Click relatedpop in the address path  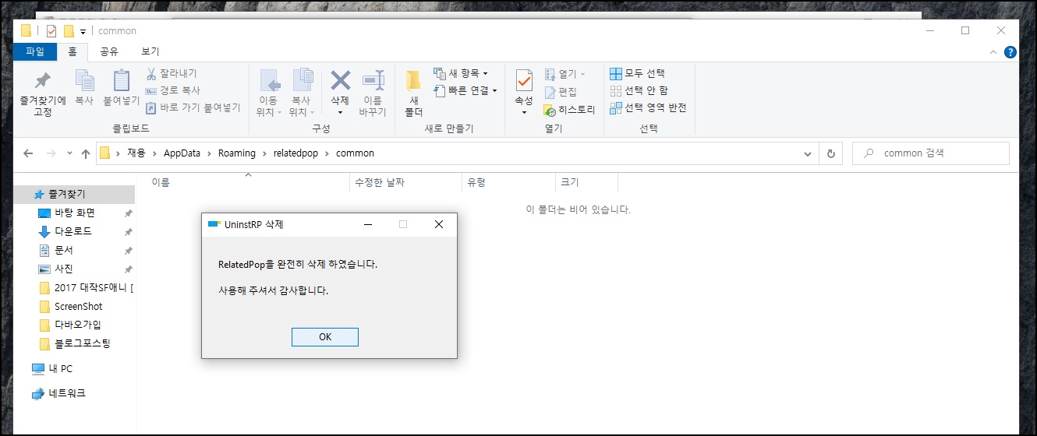pyautogui.click(x=297, y=153)
